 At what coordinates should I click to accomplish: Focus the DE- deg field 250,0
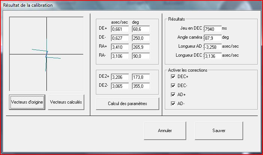point(141,38)
